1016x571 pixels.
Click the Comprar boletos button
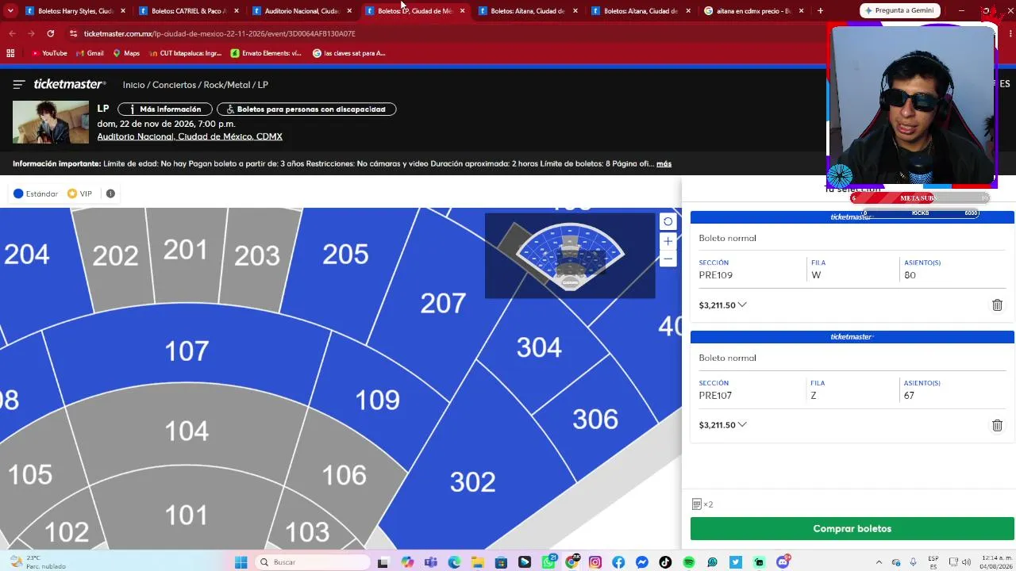pyautogui.click(x=852, y=528)
